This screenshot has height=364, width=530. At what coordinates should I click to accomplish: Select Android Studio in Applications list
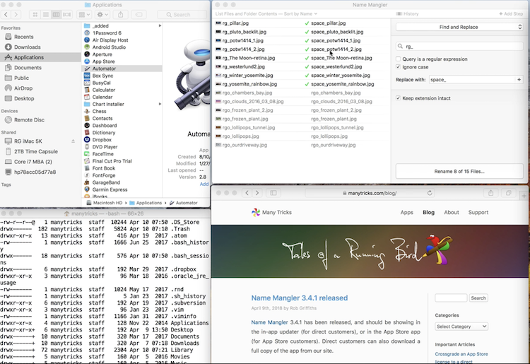click(x=109, y=47)
